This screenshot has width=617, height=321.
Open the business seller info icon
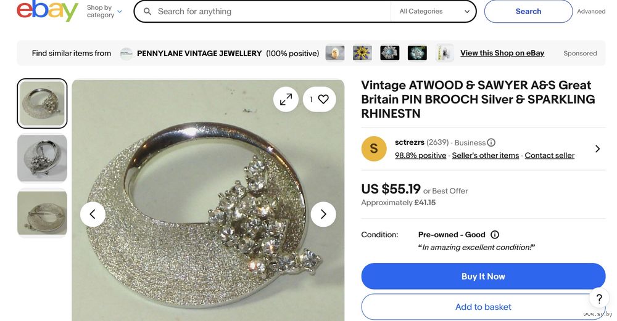point(491,143)
